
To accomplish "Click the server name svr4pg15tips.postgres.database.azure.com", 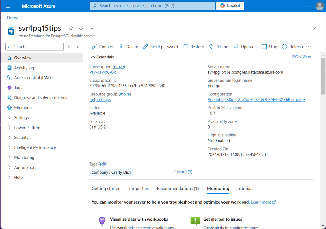I will (245, 72).
